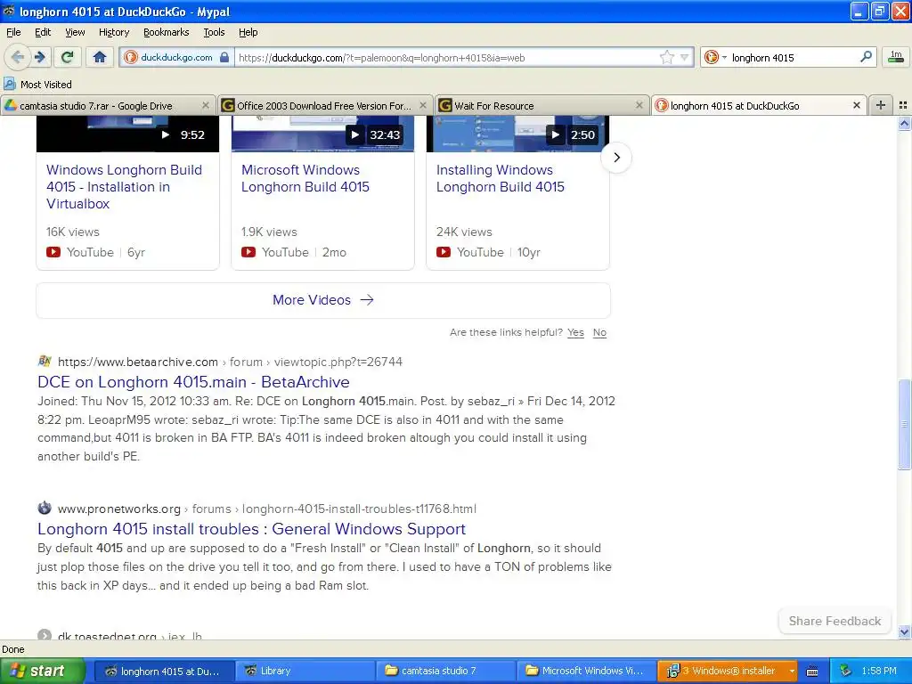
Task: Click the 1m toolbar icon
Action: tap(896, 57)
